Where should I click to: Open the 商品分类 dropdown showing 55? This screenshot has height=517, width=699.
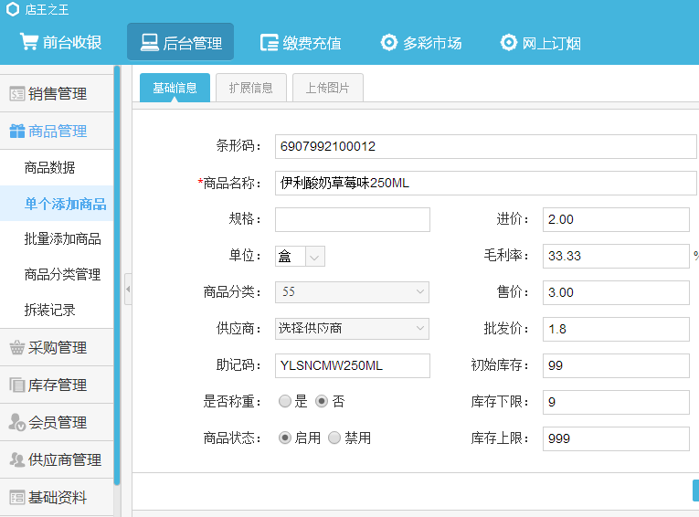(x=352, y=292)
